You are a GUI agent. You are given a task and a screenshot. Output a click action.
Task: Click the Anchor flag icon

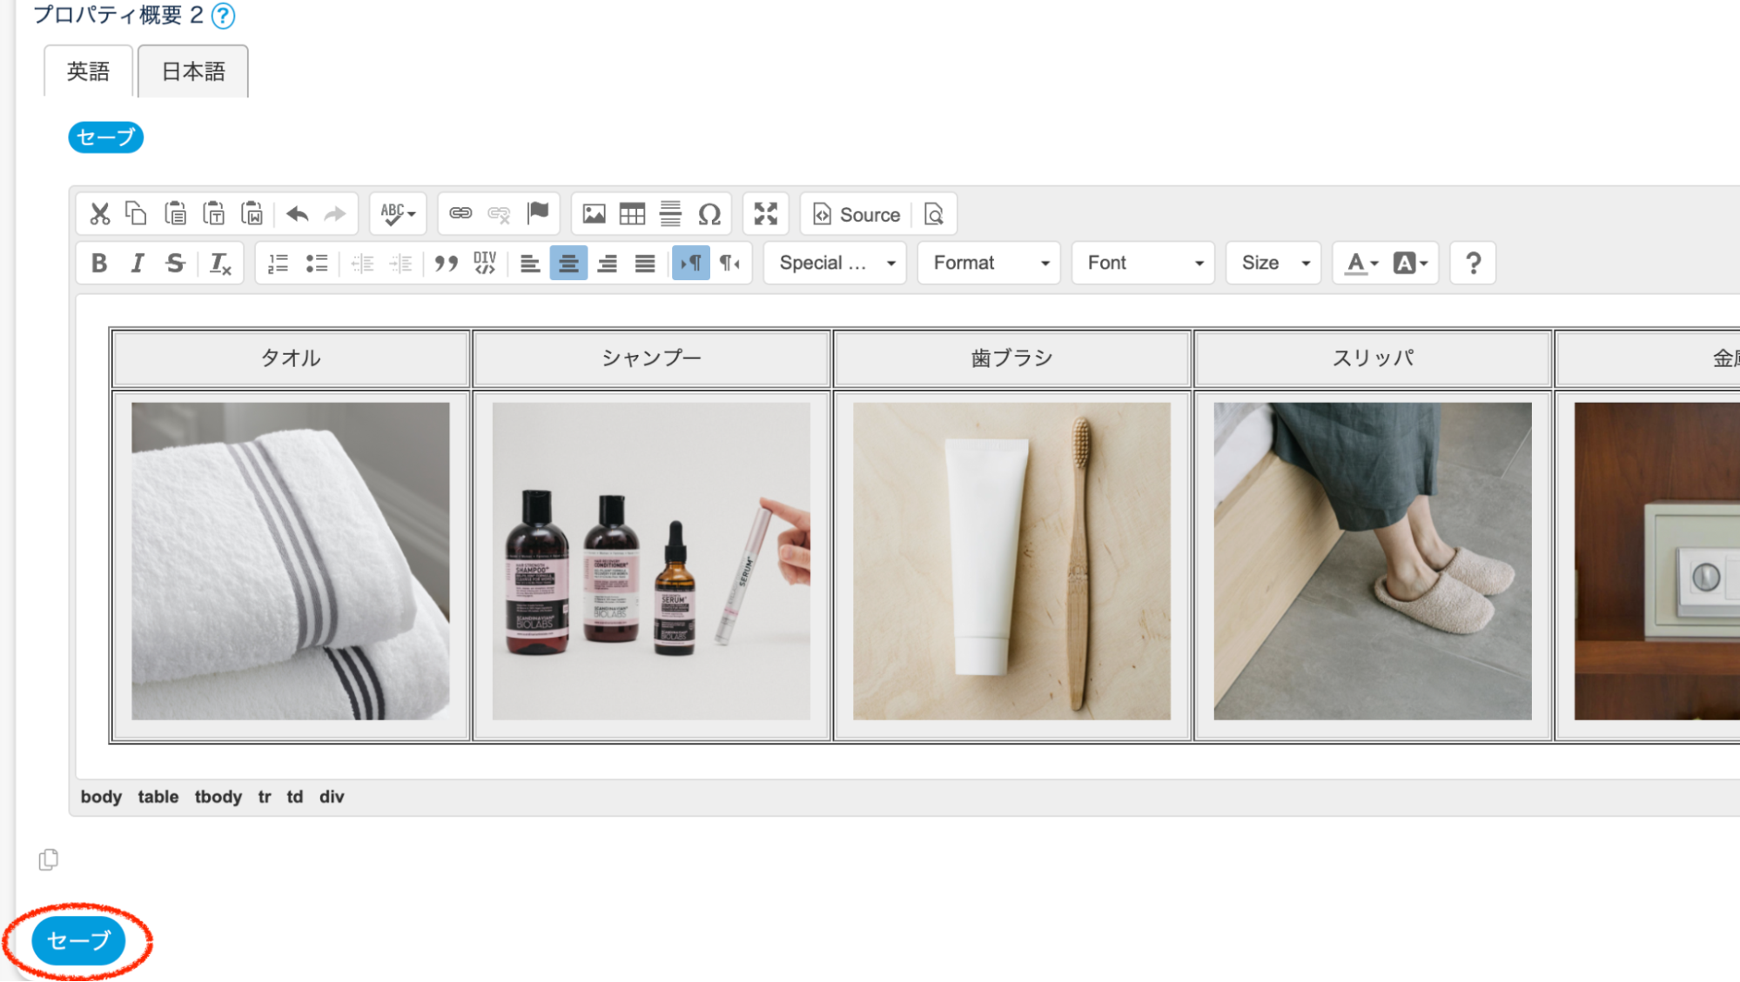(x=538, y=214)
